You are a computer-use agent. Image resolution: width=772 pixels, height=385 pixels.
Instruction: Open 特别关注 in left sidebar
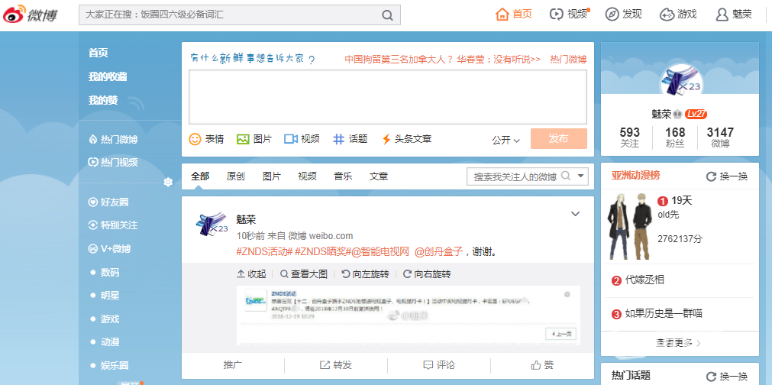[113, 225]
